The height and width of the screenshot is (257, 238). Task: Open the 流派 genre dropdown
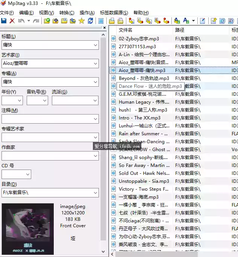tap(95, 101)
